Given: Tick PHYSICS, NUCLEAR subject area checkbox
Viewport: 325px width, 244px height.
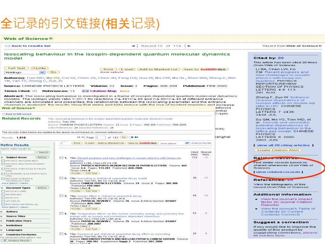Looking at the screenshot, I should click(x=3, y=161).
